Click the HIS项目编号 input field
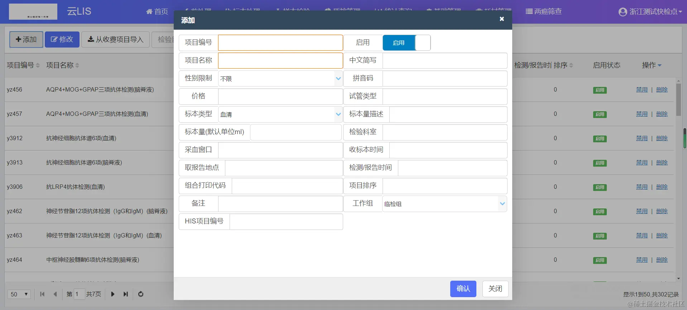This screenshot has height=310, width=687. [x=286, y=221]
